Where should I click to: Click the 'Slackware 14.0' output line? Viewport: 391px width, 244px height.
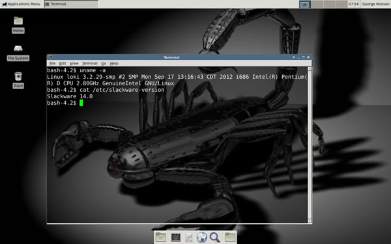point(70,96)
